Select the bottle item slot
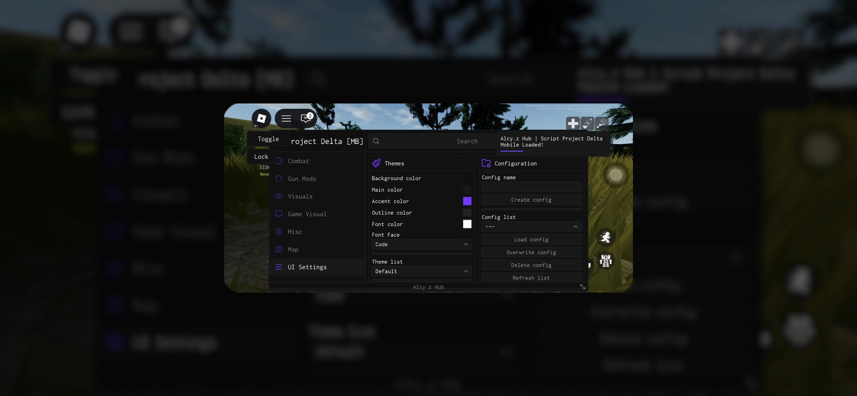Screen dimensions: 857x396 coord(587,123)
